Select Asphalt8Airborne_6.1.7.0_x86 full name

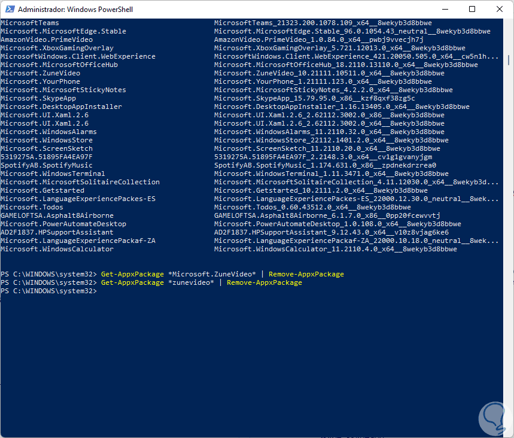pos(327,215)
